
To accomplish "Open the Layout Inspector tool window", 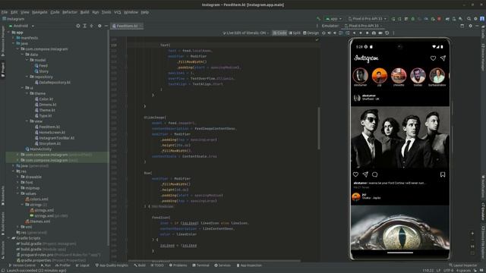I will coord(463,265).
